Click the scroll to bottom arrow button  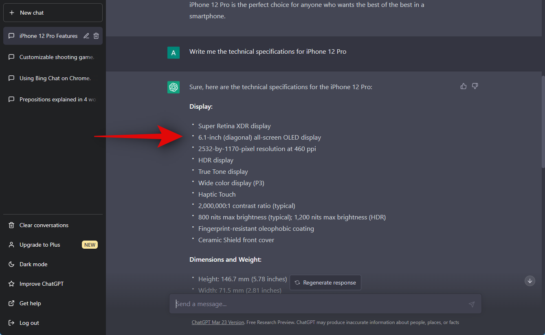pyautogui.click(x=530, y=280)
